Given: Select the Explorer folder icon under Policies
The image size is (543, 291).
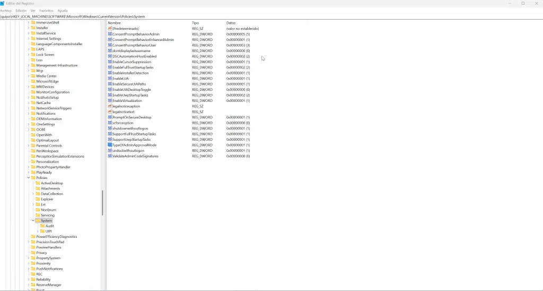Looking at the screenshot, I should [x=38, y=199].
